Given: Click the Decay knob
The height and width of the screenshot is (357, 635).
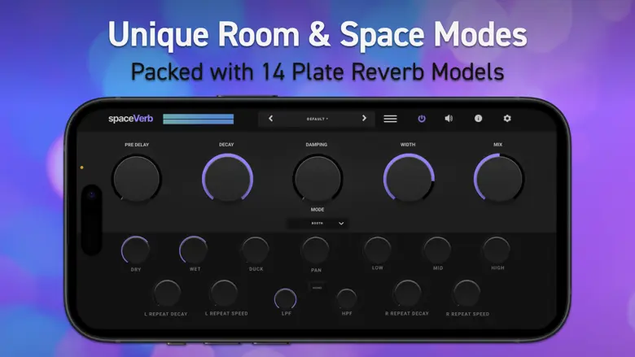Looking at the screenshot, I should (227, 178).
